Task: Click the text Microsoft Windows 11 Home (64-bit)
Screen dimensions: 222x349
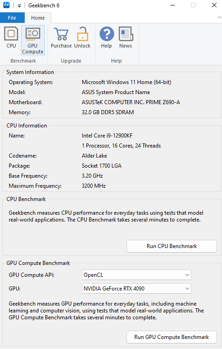Action: pyautogui.click(x=127, y=82)
